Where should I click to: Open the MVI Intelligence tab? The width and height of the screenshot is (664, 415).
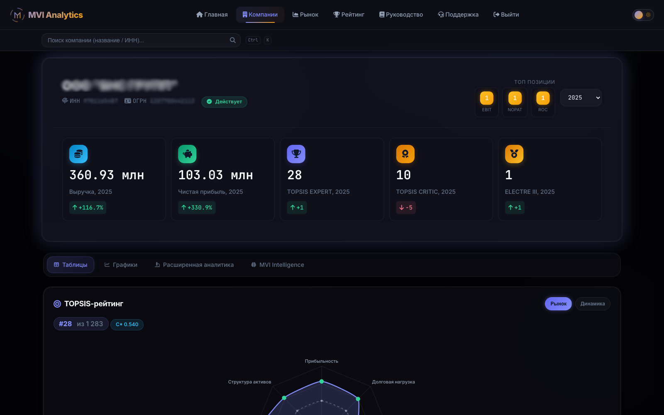(x=278, y=265)
